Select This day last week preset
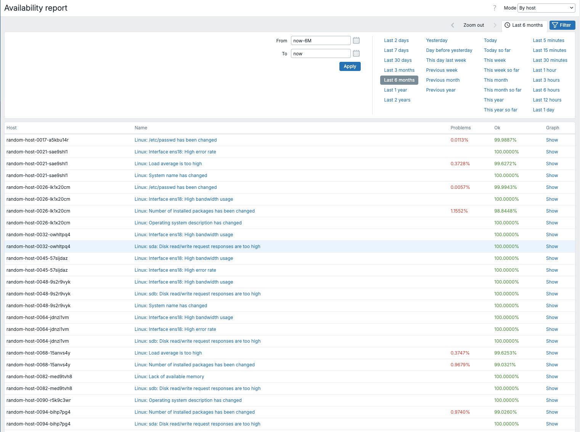The height and width of the screenshot is (432, 580). (x=446, y=60)
